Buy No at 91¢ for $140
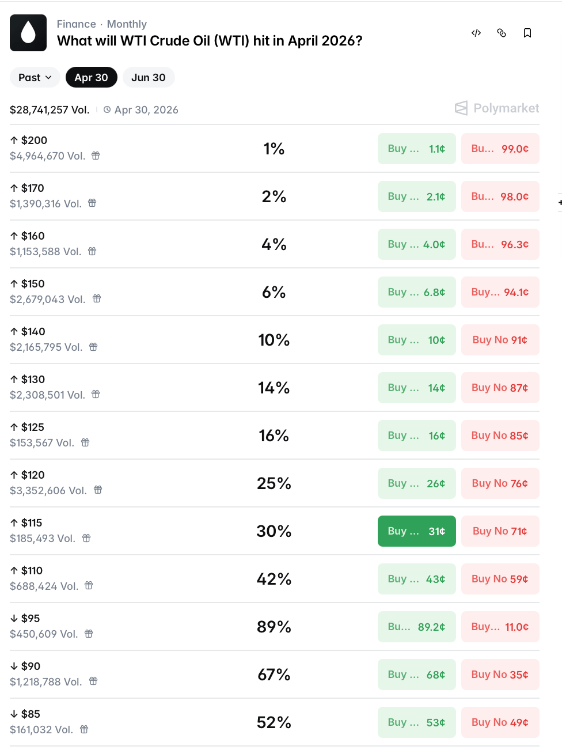 (x=500, y=340)
